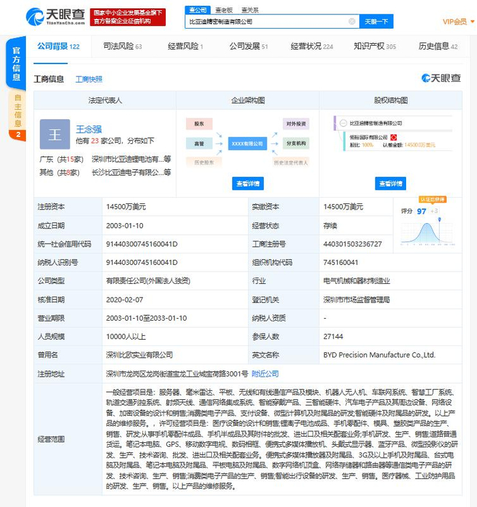
Task: Open the score distribution chart thumbnail
Action: click(427, 233)
